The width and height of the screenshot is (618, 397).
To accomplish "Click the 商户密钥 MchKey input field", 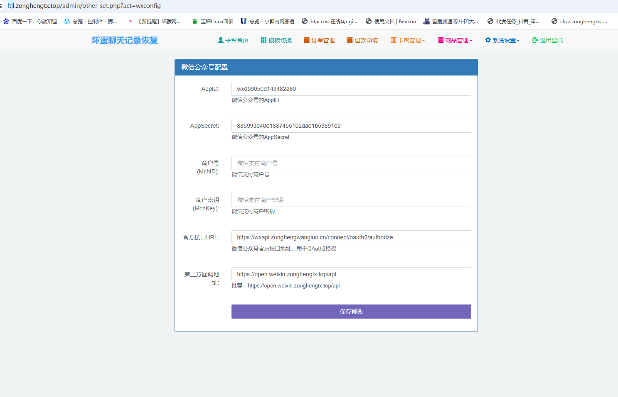I will coord(351,200).
